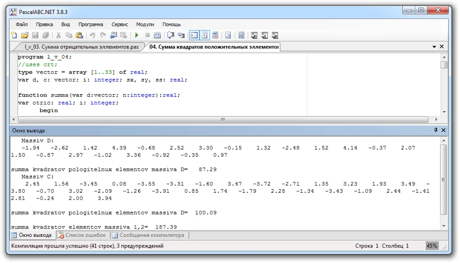The width and height of the screenshot is (460, 263).
Task: Toggle the output window toolbar button
Action: 194,35
